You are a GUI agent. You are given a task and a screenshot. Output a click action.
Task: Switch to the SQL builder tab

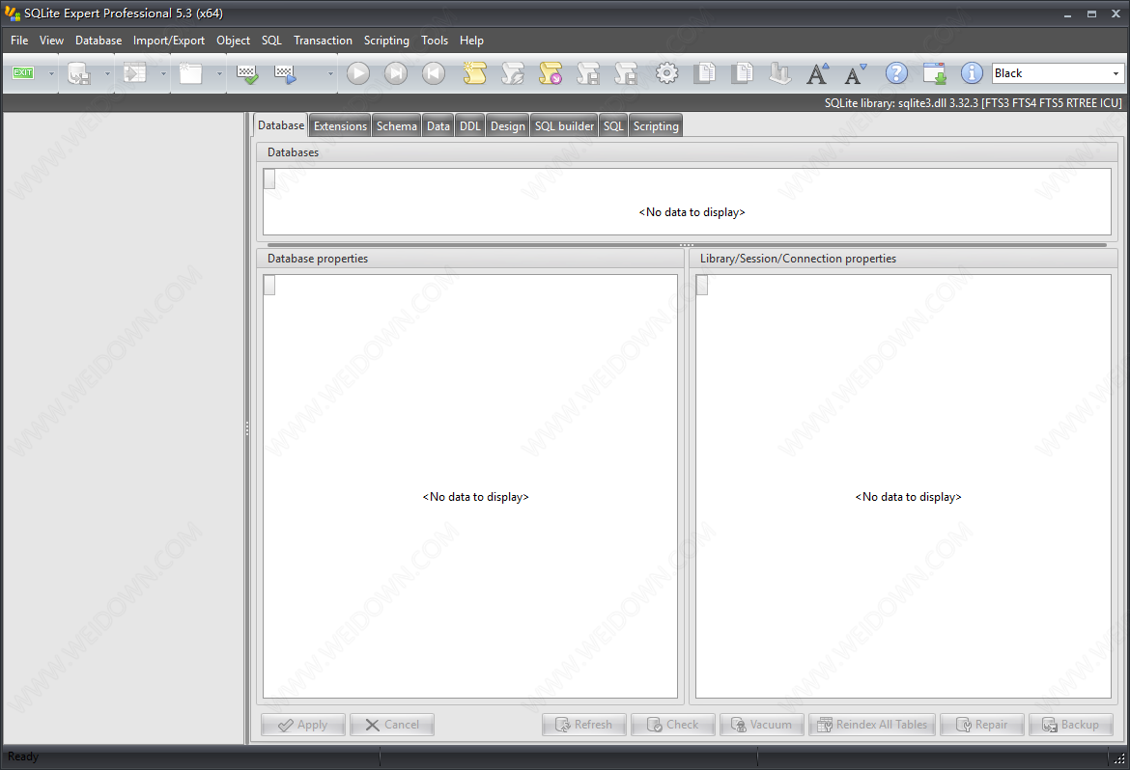pyautogui.click(x=564, y=126)
